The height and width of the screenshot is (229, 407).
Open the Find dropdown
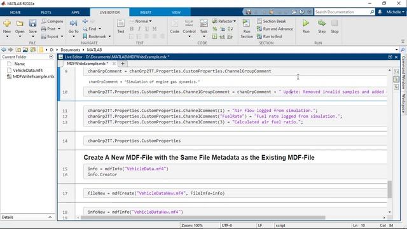(x=92, y=29)
